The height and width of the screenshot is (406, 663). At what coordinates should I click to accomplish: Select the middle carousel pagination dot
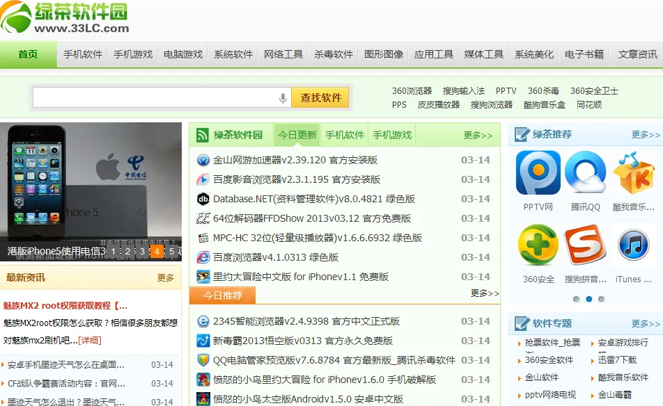(588, 299)
